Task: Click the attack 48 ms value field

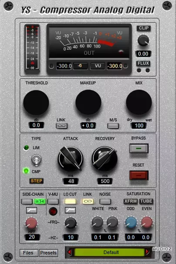Action: click(71, 181)
